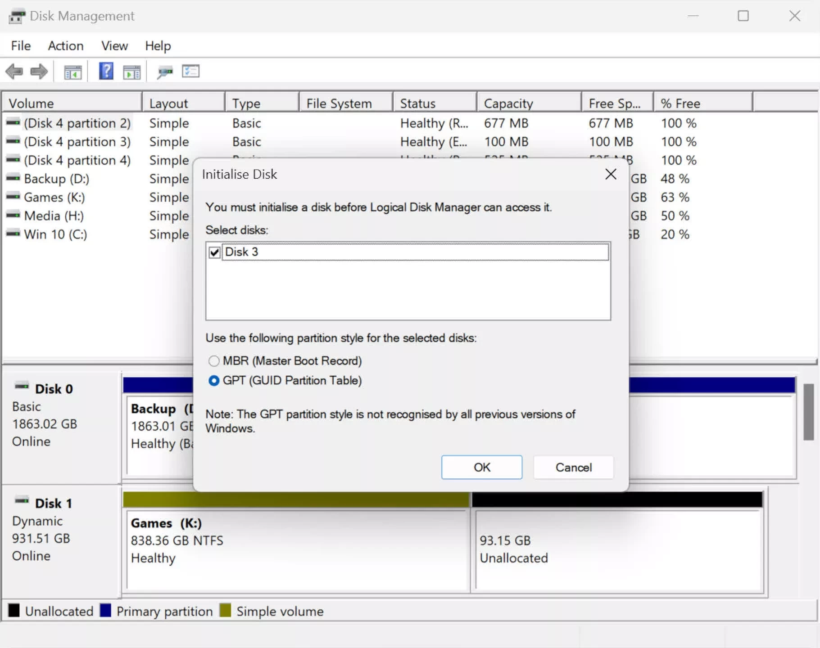Cancel the Initialise Disk dialog

(x=574, y=467)
